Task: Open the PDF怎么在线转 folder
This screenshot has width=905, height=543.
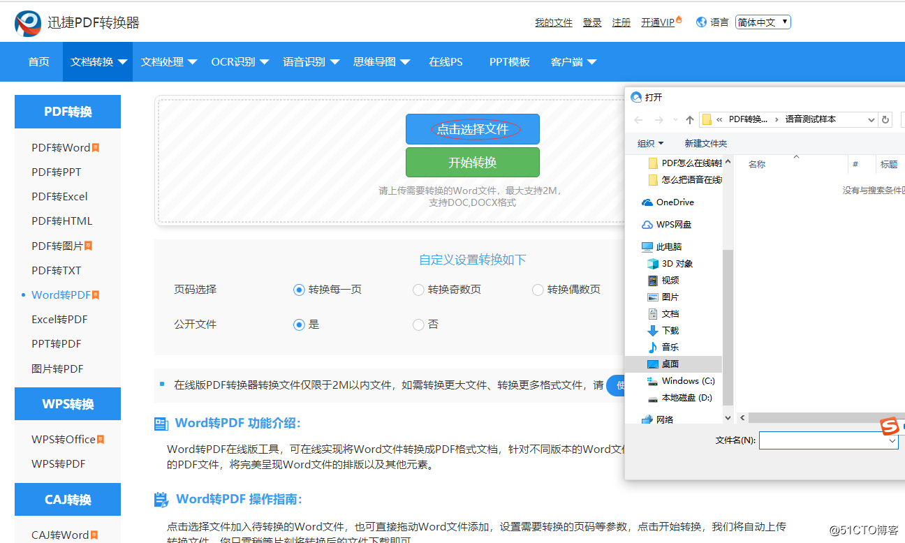Action: 685,163
